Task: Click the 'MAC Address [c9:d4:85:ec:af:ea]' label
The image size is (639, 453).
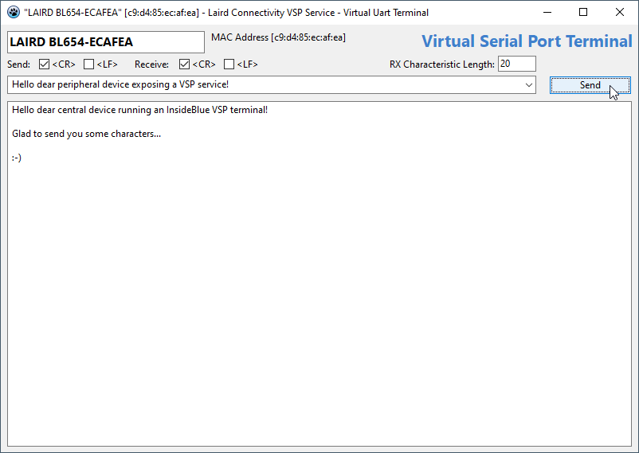Action: point(278,37)
